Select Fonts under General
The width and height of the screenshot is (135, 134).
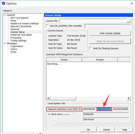[x=13, y=21]
